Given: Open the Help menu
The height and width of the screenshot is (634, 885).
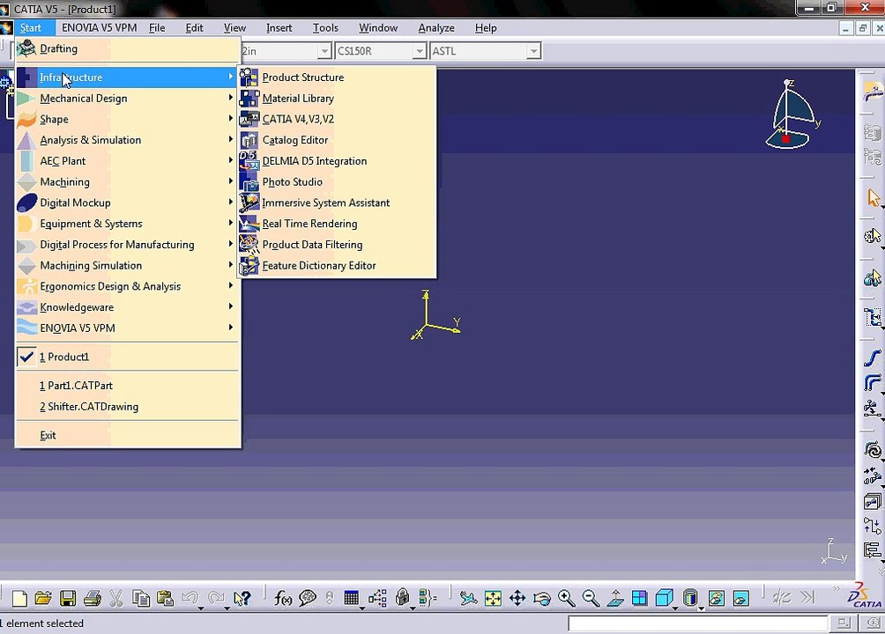Looking at the screenshot, I should point(486,27).
